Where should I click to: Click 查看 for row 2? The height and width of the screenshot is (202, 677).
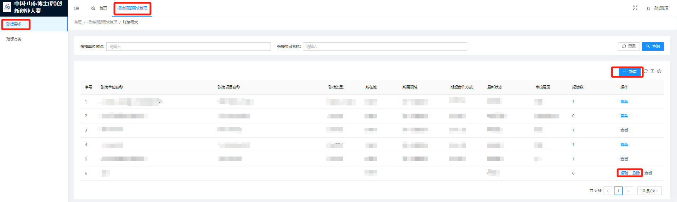pyautogui.click(x=624, y=116)
